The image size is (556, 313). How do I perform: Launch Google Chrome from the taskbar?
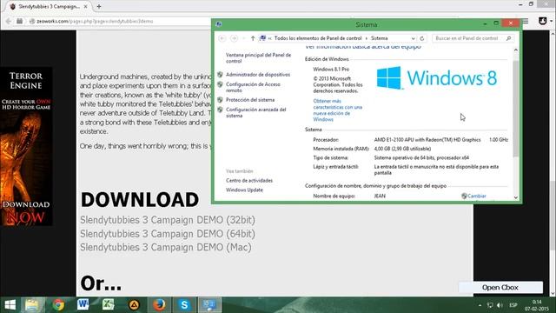click(x=58, y=305)
